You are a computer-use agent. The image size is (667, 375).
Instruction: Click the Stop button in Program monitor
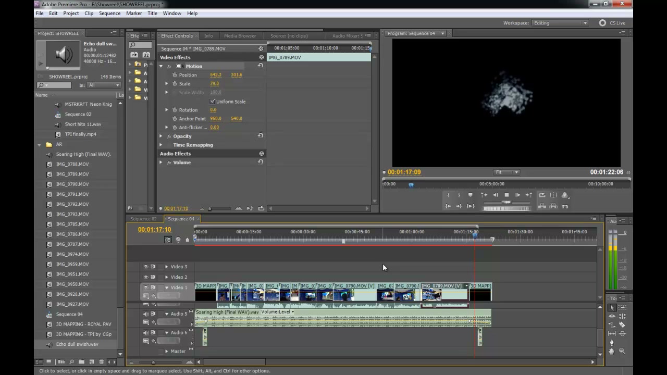point(507,195)
